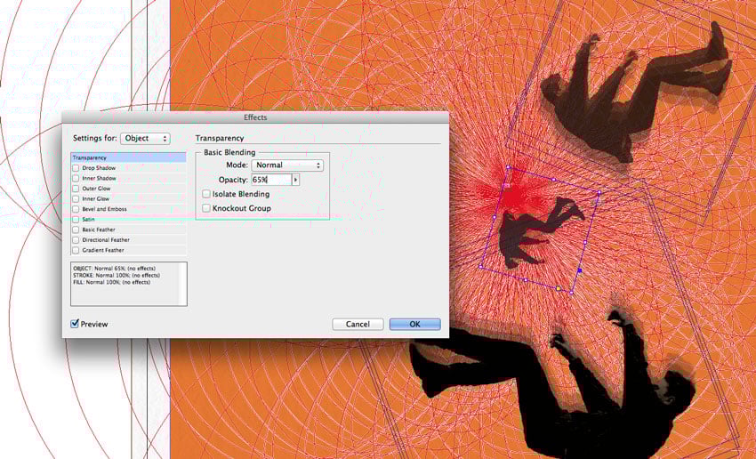Image resolution: width=756 pixels, height=459 pixels.
Task: Toggle the Inner Glow checkbox
Action: pos(76,199)
